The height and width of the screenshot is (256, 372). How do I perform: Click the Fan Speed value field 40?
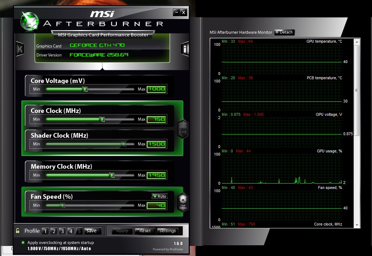click(157, 205)
